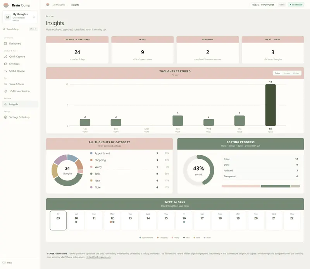Click the sorting progress stacked bar
Viewport: 310px width, 269px height.
click(261, 186)
